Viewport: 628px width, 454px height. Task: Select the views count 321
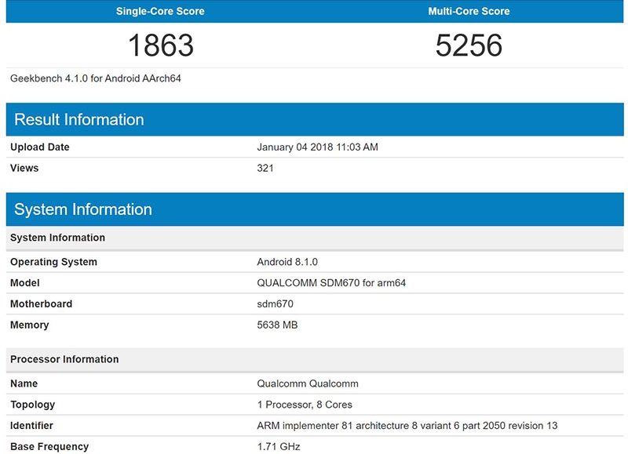point(265,168)
